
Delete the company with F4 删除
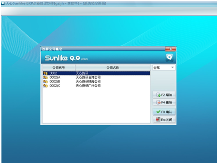pyautogui.click(x=164, y=102)
